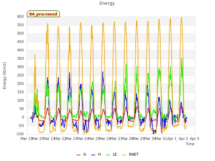The width and height of the screenshot is (215, 161).
Task: Click the 'Apr 1' x-axis tick label
Action: click(172, 139)
